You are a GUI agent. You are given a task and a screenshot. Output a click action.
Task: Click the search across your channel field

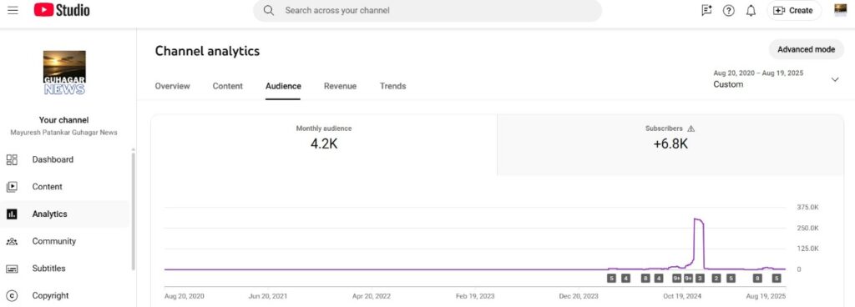pyautogui.click(x=427, y=10)
